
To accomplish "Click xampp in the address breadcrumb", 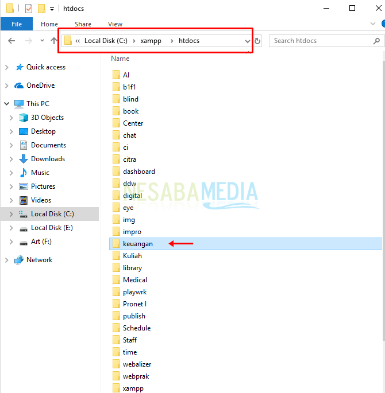I will 151,41.
